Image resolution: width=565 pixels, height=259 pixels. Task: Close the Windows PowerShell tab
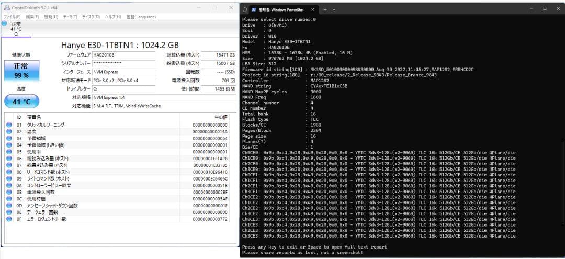(x=313, y=9)
